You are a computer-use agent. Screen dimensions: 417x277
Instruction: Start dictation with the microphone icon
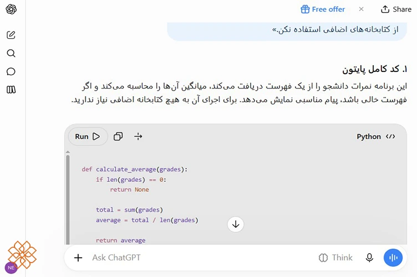click(x=369, y=258)
